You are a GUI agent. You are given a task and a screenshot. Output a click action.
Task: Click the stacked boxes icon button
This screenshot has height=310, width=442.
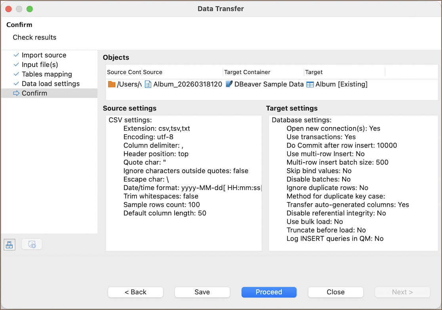(x=10, y=245)
